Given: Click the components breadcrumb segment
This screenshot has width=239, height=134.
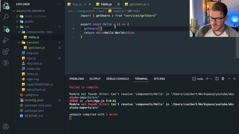Looking at the screenshot, I should tap(86, 11).
